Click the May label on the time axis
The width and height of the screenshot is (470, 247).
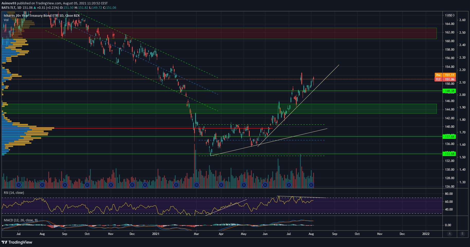(244, 234)
